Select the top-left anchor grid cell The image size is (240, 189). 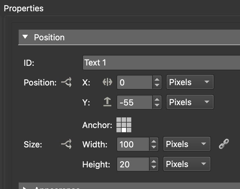point(119,120)
